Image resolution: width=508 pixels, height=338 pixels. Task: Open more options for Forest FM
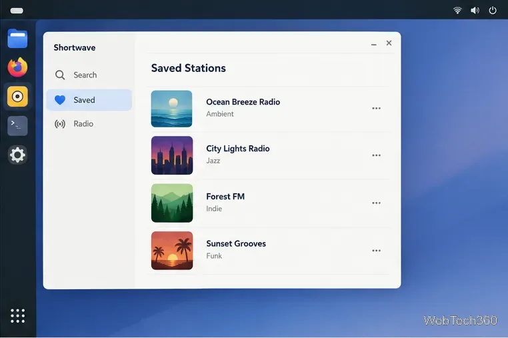point(376,203)
